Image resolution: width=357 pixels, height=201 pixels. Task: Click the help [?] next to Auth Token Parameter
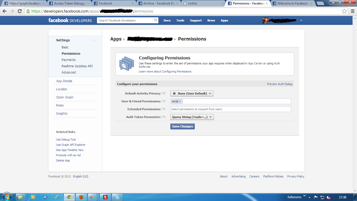click(164, 117)
